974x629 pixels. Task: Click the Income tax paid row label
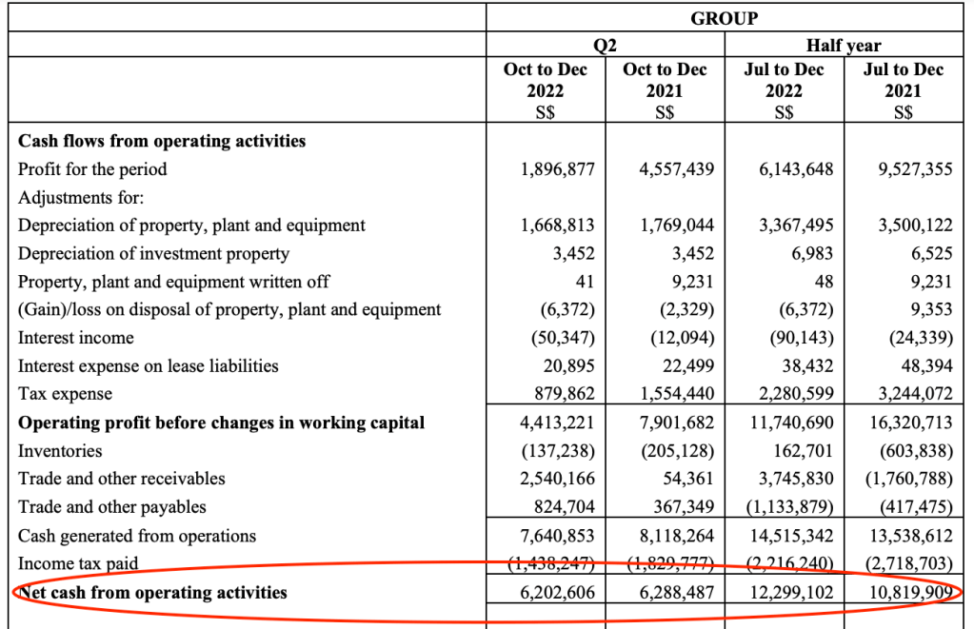[x=78, y=563]
